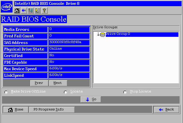Select the Stop Locate radio button
The height and width of the screenshot is (123, 183).
click(125, 92)
